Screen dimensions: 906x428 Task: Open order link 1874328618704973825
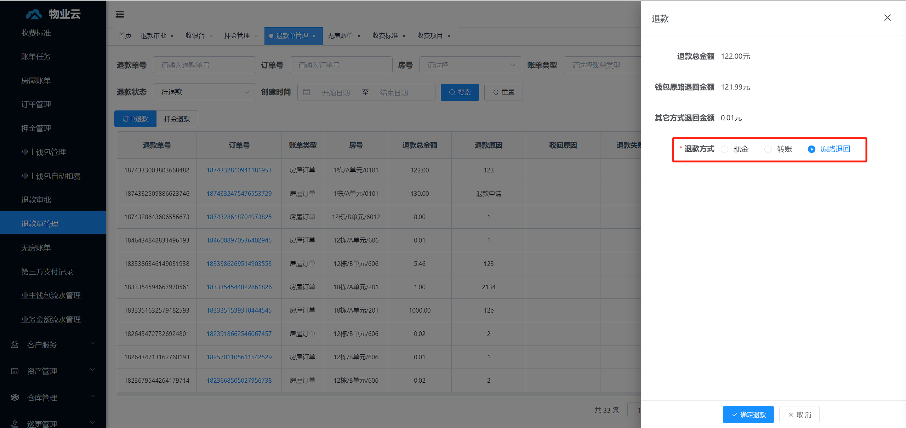[x=239, y=217]
